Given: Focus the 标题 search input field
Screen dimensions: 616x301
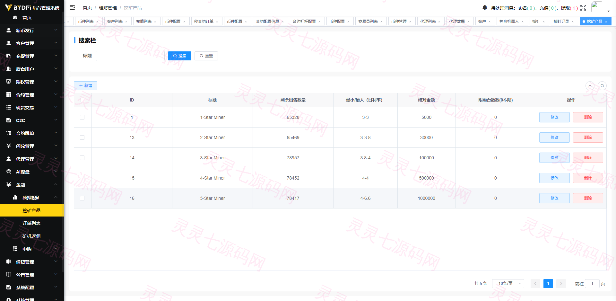Looking at the screenshot, I should (x=130, y=56).
